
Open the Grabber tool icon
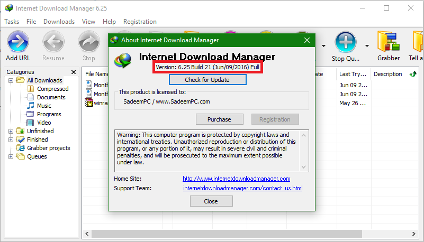coord(389,42)
